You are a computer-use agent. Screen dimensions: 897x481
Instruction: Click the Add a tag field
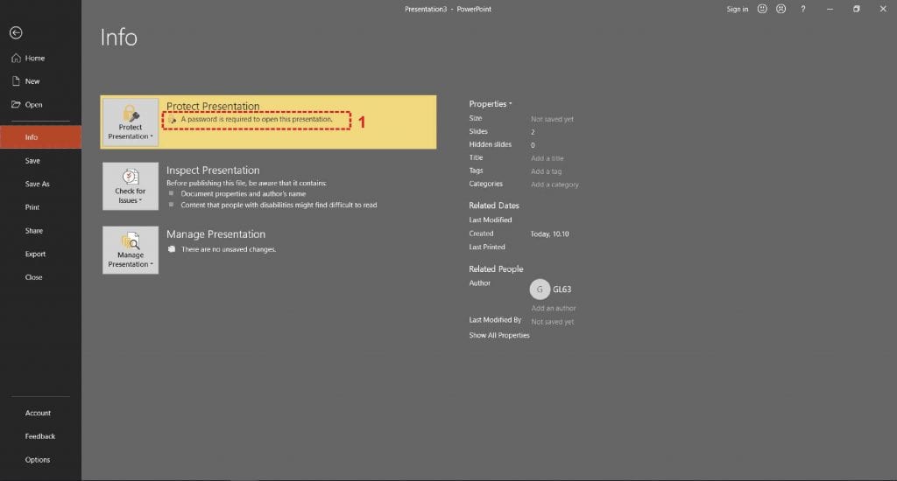click(546, 171)
